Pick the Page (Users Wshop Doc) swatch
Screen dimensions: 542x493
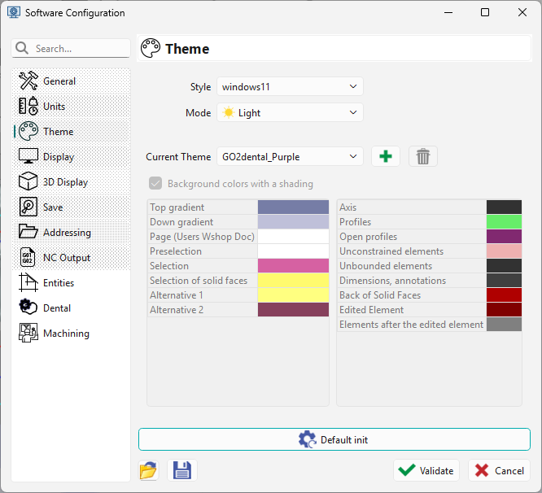[x=293, y=236]
